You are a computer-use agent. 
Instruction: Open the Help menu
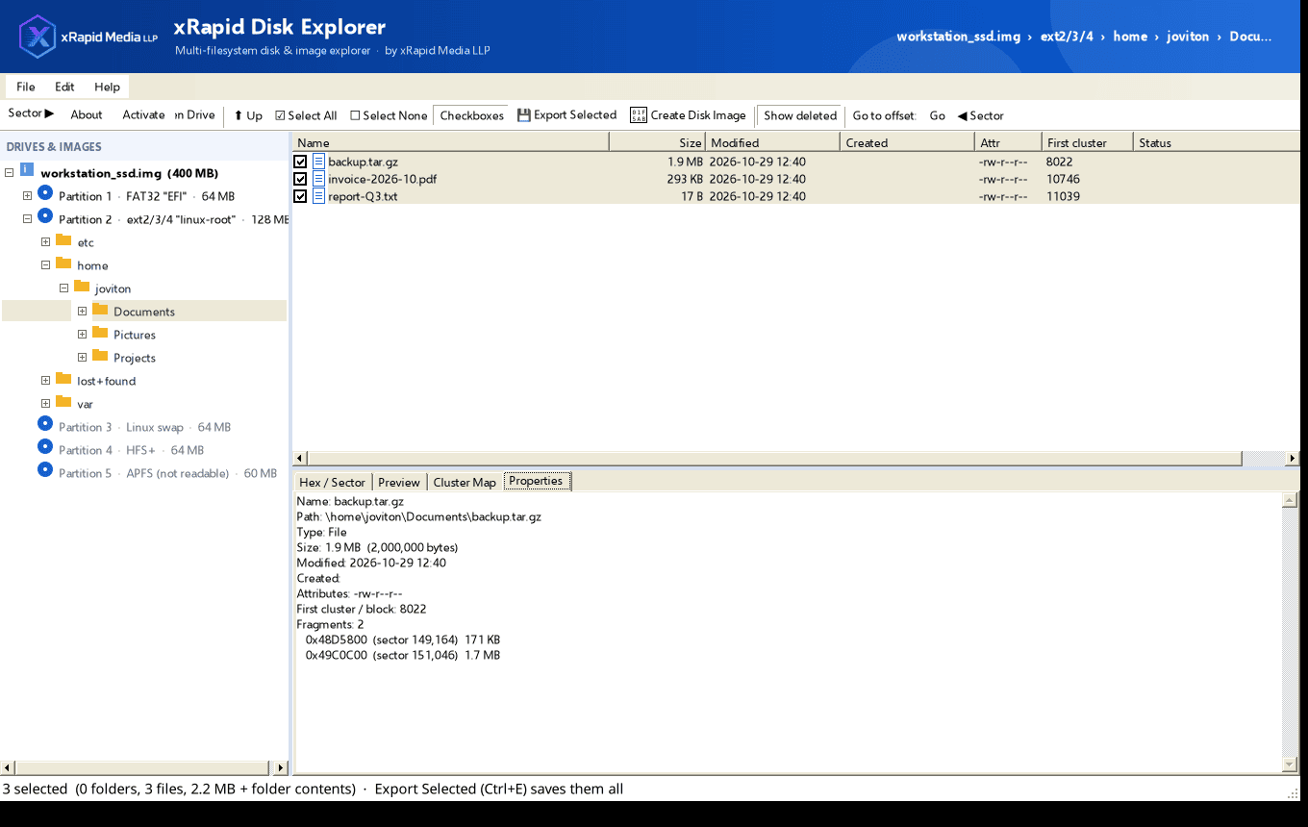(107, 87)
